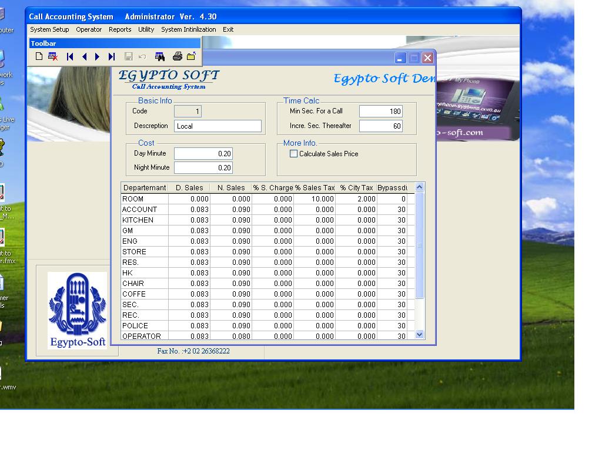Click the grid scrollbar up arrow
Screen dimensions: 602x451
420,187
